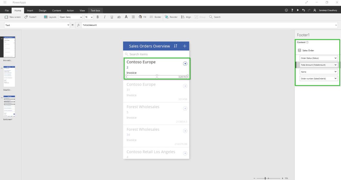341x180 pixels.
Task: Click the Sales Order data source
Action: pos(306,50)
